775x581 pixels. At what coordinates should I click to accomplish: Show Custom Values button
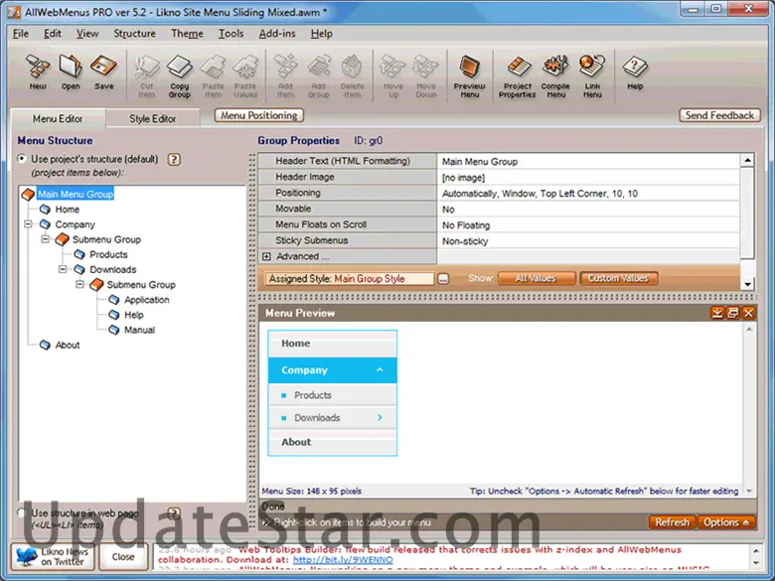coord(618,279)
